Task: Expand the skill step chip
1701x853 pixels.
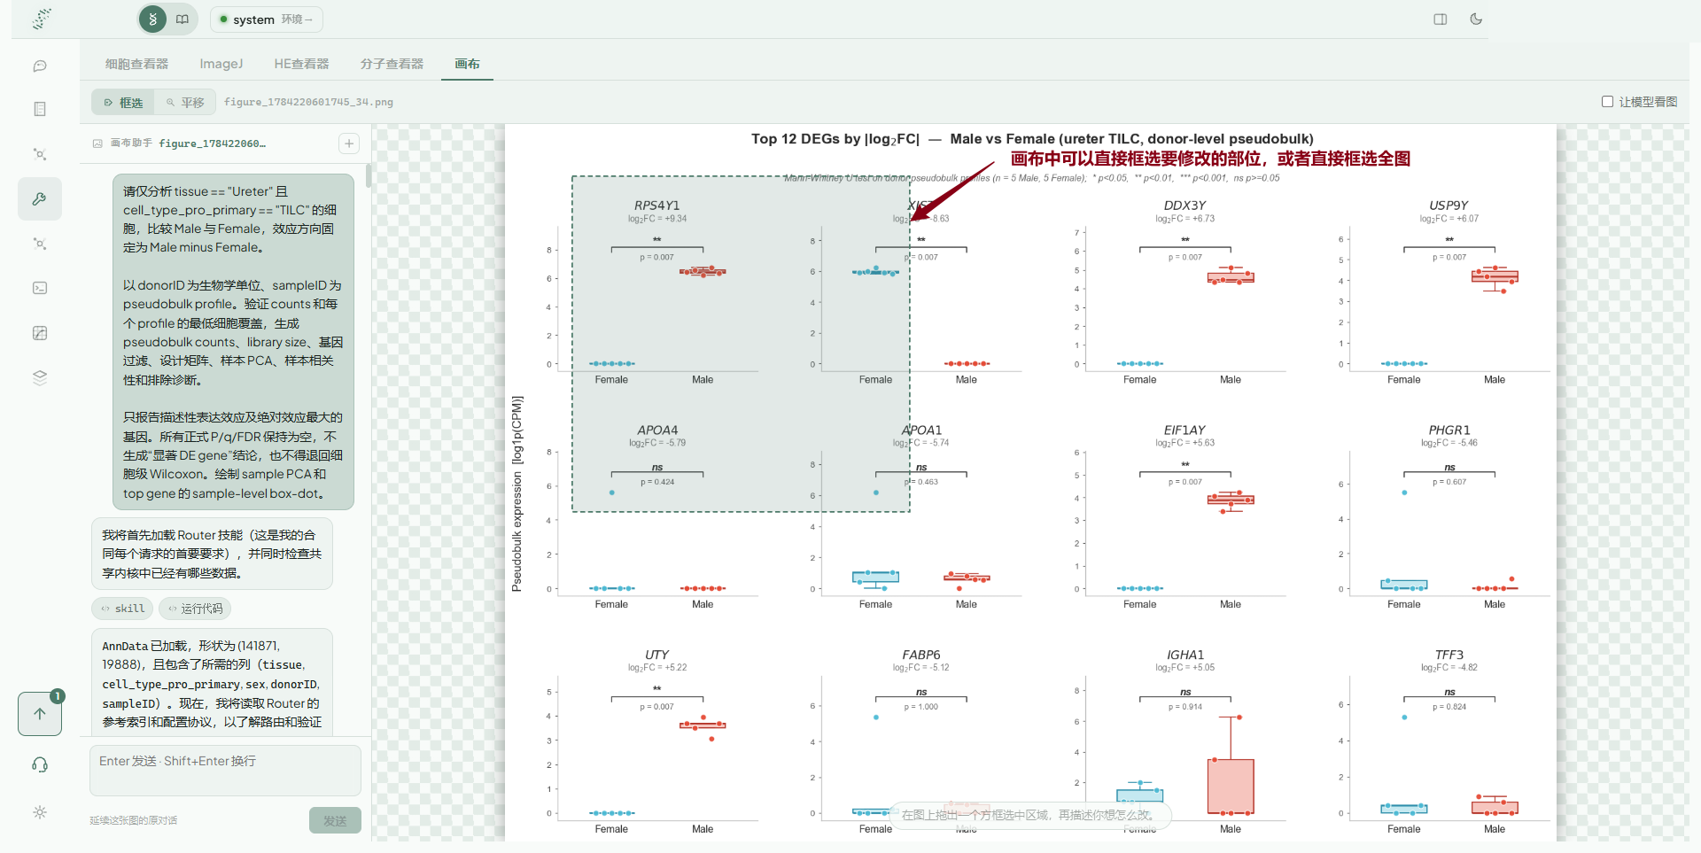Action: click(122, 609)
